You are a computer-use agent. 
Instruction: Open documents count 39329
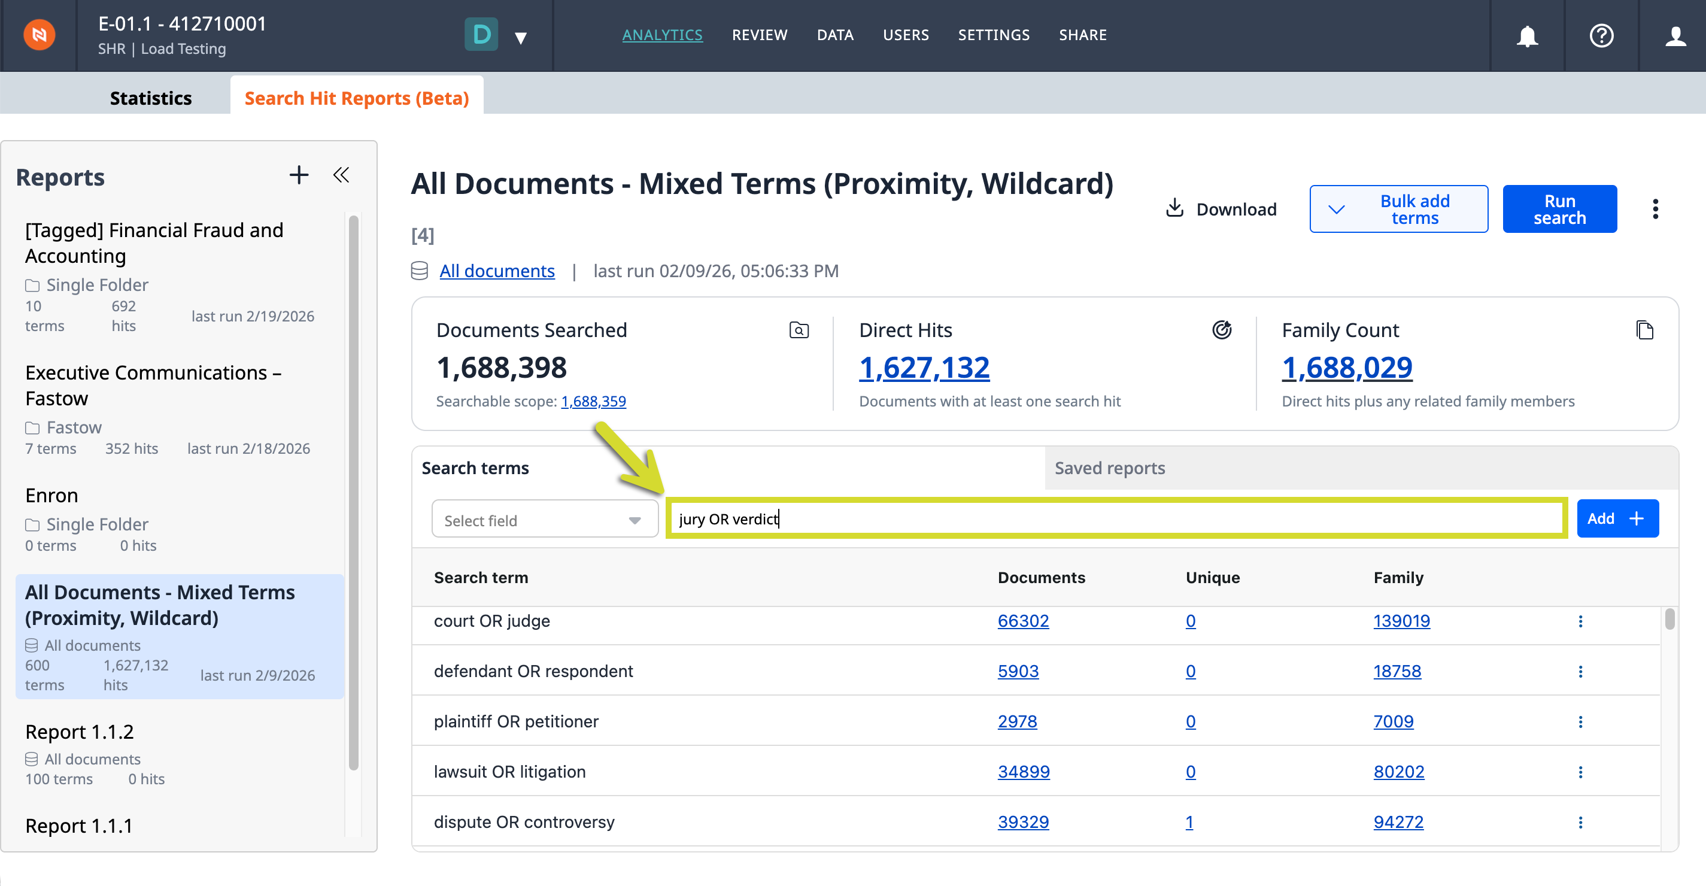pos(1023,823)
